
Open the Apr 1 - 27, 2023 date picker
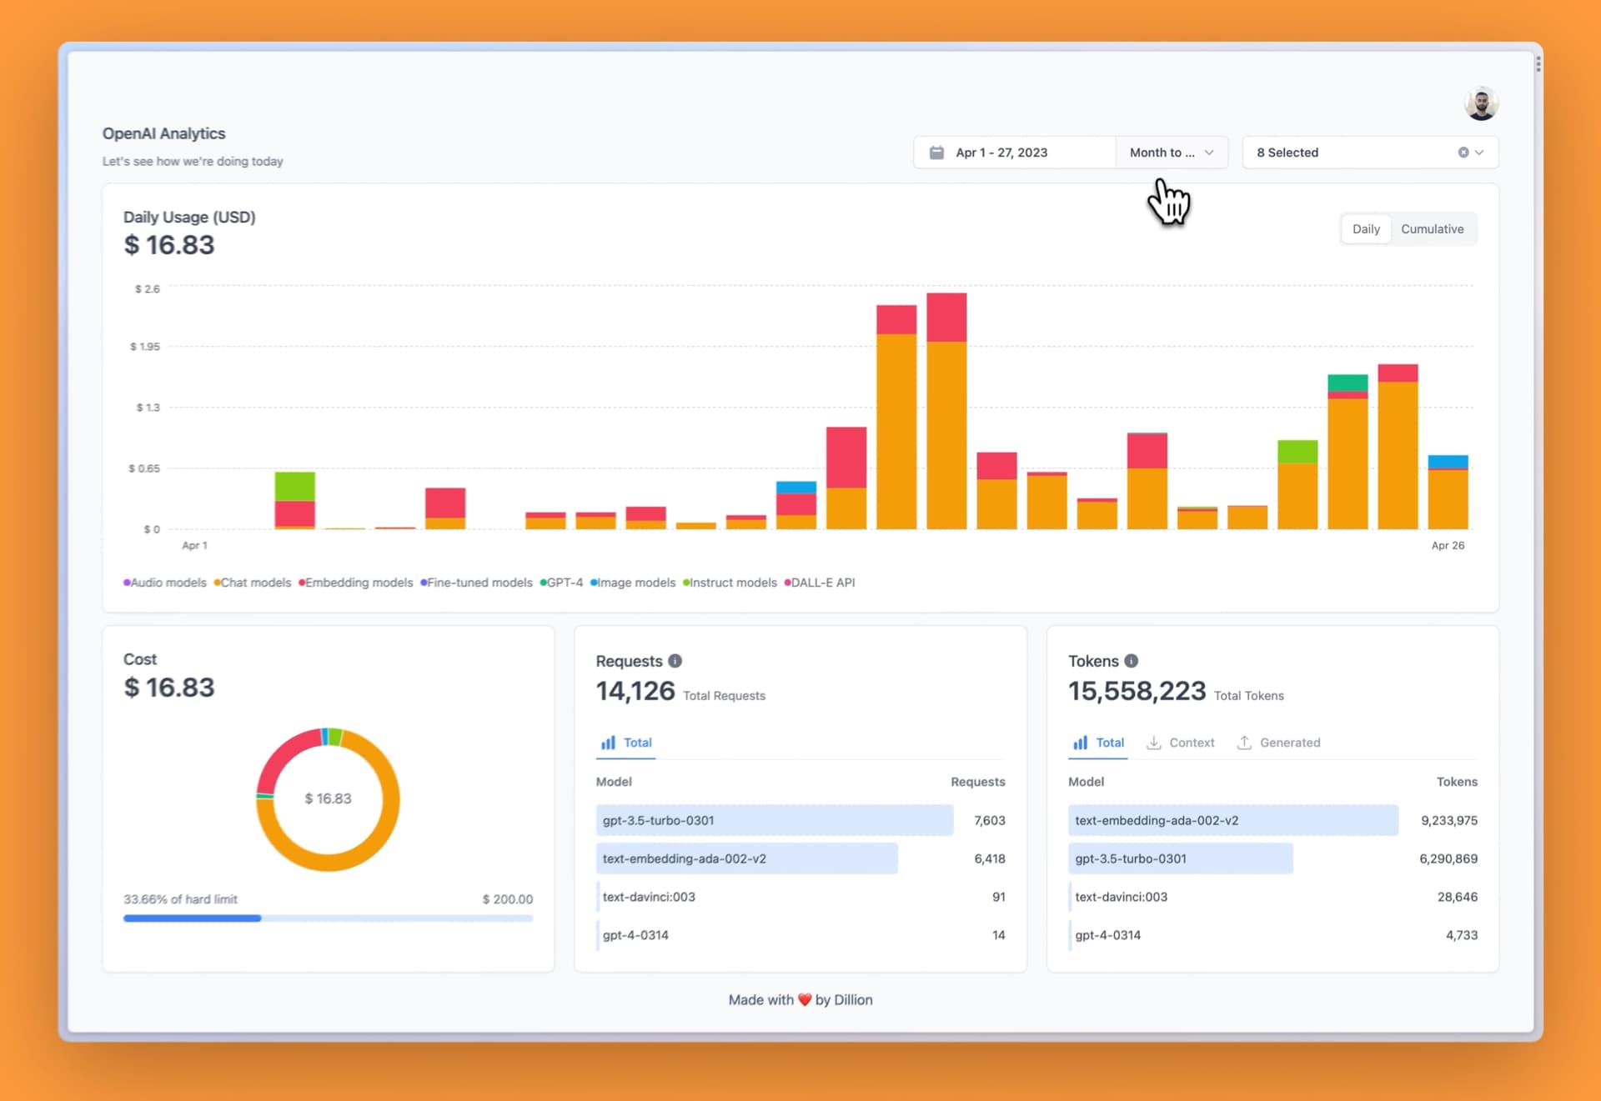[1014, 153]
